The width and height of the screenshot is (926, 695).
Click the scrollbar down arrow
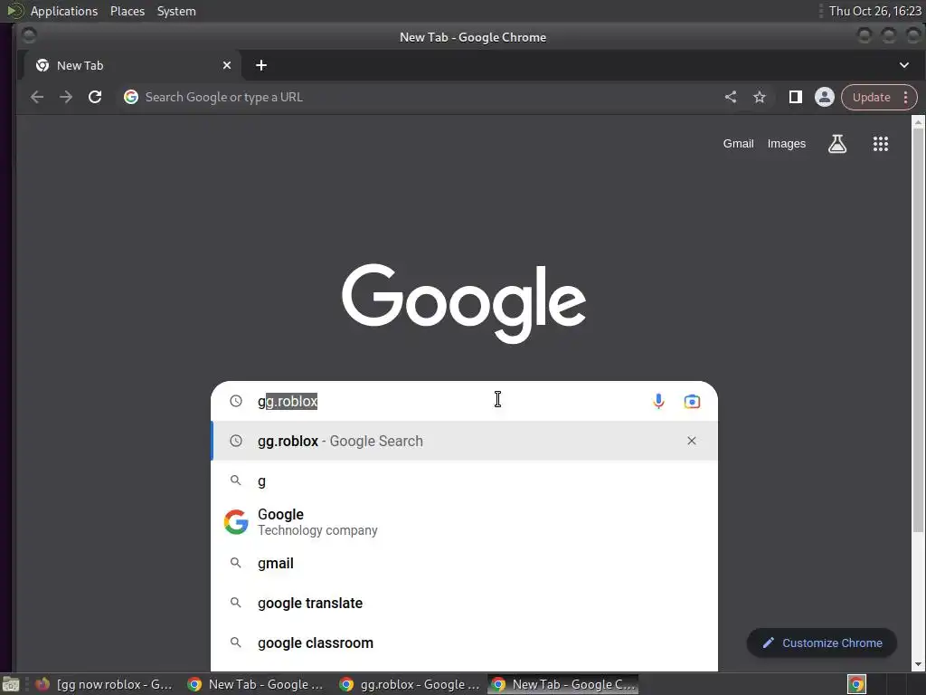[918, 665]
